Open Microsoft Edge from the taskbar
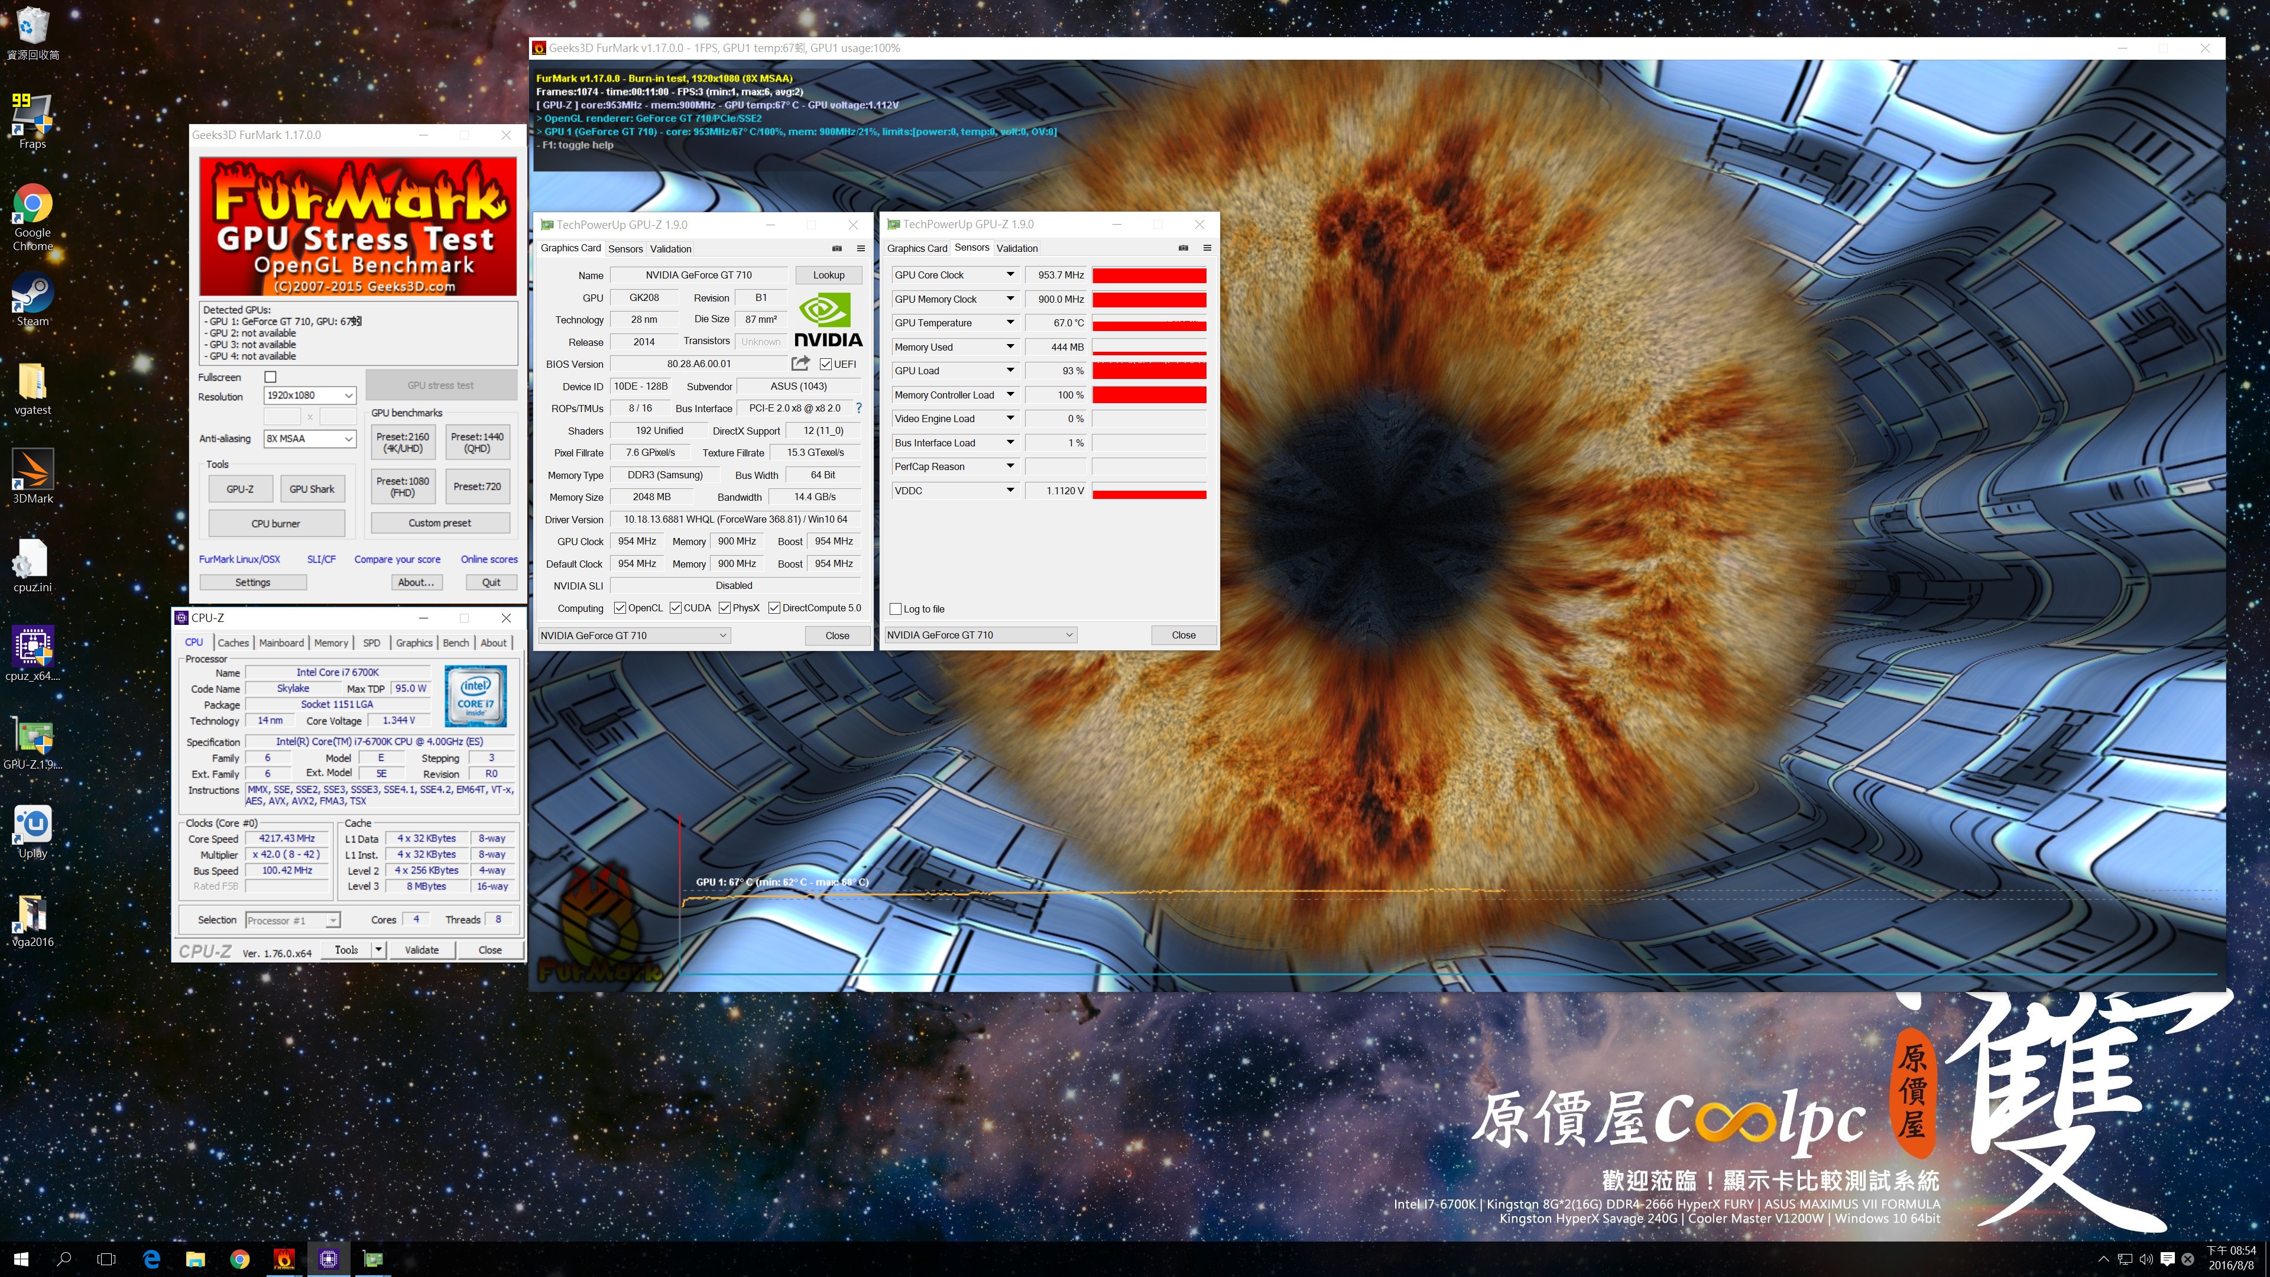Image resolution: width=2270 pixels, height=1277 pixels. 151,1259
